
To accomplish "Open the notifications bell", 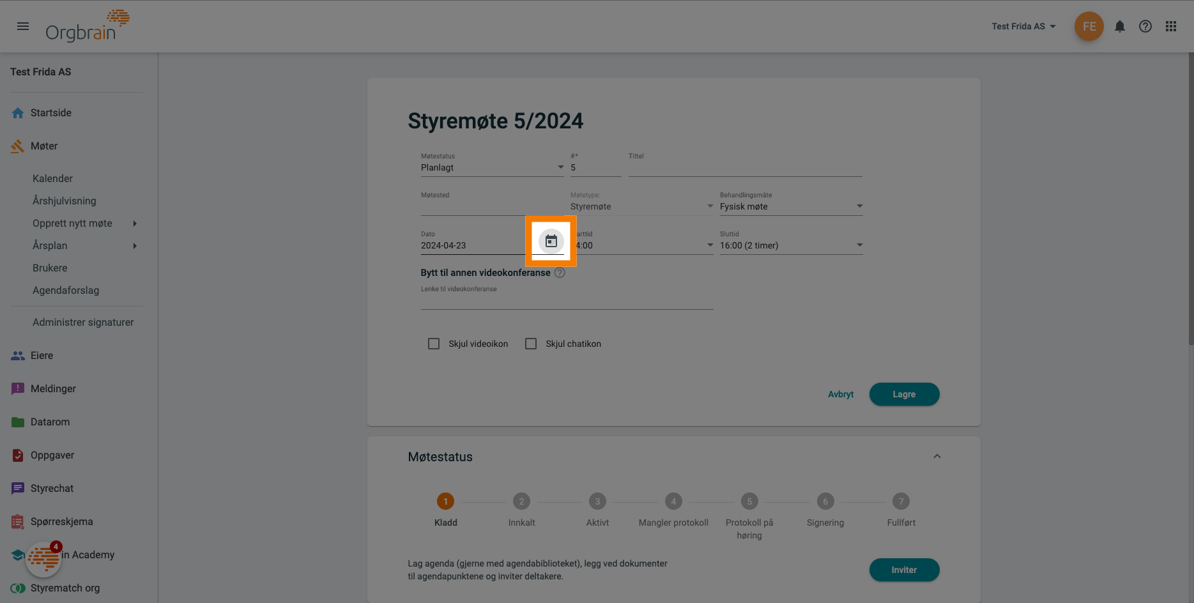I will pos(1120,26).
